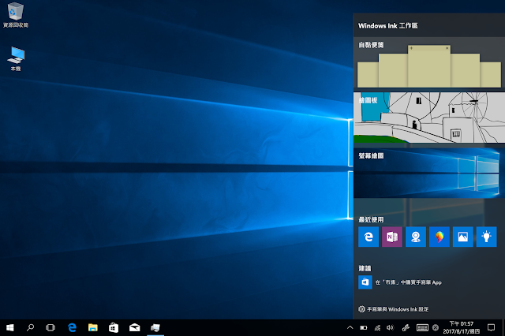Screen dimensions: 505x336
Task: Open the Start menu
Action: pyautogui.click(x=10, y=327)
